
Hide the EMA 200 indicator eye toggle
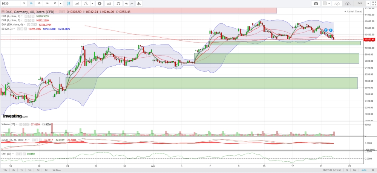click(29, 24)
